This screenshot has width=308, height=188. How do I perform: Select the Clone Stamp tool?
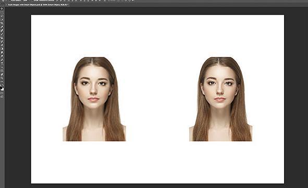[x=2, y=37]
